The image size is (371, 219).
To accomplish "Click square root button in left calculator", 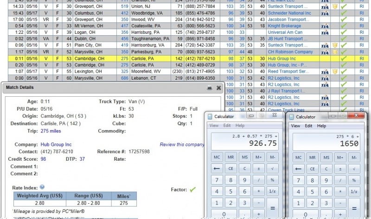I will point(272,169).
